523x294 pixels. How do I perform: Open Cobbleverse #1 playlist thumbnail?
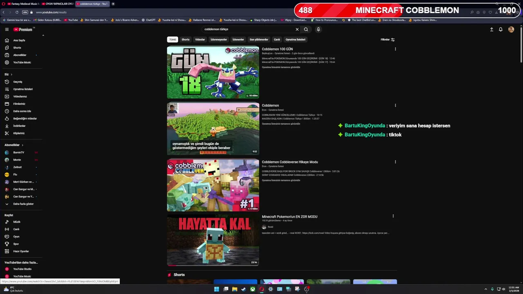[213, 185]
